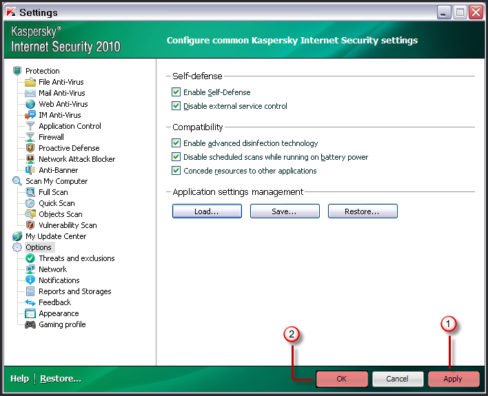Viewport: 488px width, 396px height.
Task: Open the Notifications label
Action: pyautogui.click(x=59, y=280)
